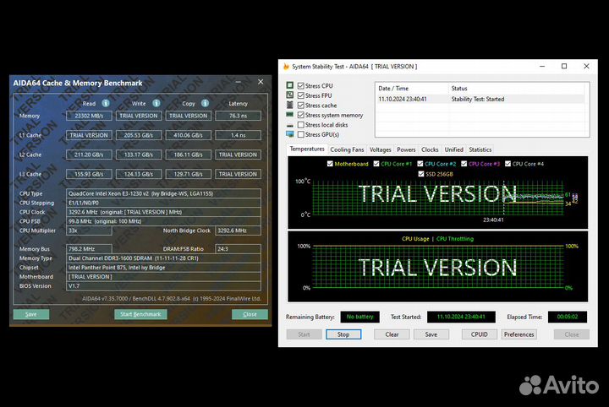The height and width of the screenshot is (407, 609).
Task: Hide CPU Core #3 from the graph
Action: point(463,164)
